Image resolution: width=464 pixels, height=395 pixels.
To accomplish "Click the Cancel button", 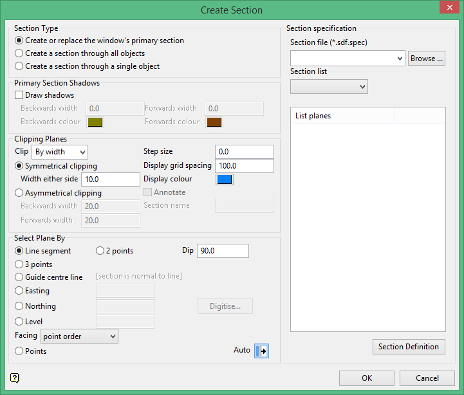I will click(427, 378).
